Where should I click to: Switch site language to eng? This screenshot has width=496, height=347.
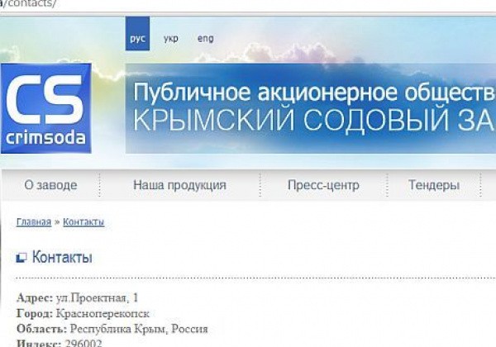click(205, 39)
